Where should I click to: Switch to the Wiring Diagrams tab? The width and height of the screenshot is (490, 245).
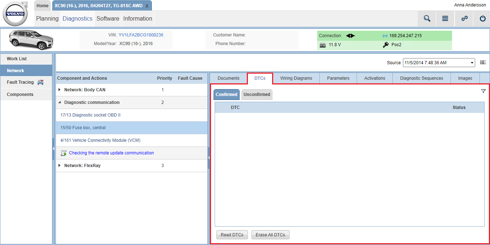click(296, 78)
